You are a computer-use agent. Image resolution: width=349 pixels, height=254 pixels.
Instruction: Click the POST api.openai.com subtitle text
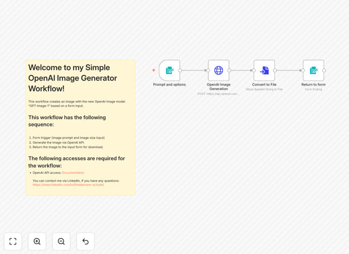point(218,94)
